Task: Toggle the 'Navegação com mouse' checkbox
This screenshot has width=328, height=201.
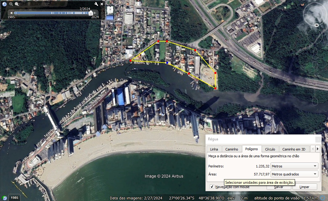Action: click(212, 187)
